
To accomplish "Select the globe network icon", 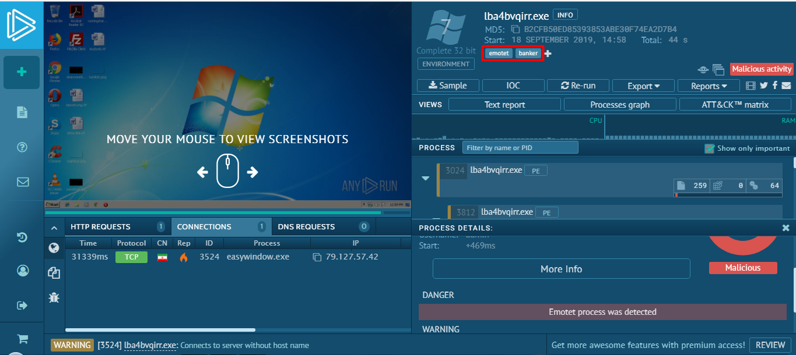I will (54, 248).
